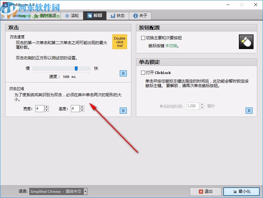
Task: Close the WinMouse window
Action: (256, 5)
